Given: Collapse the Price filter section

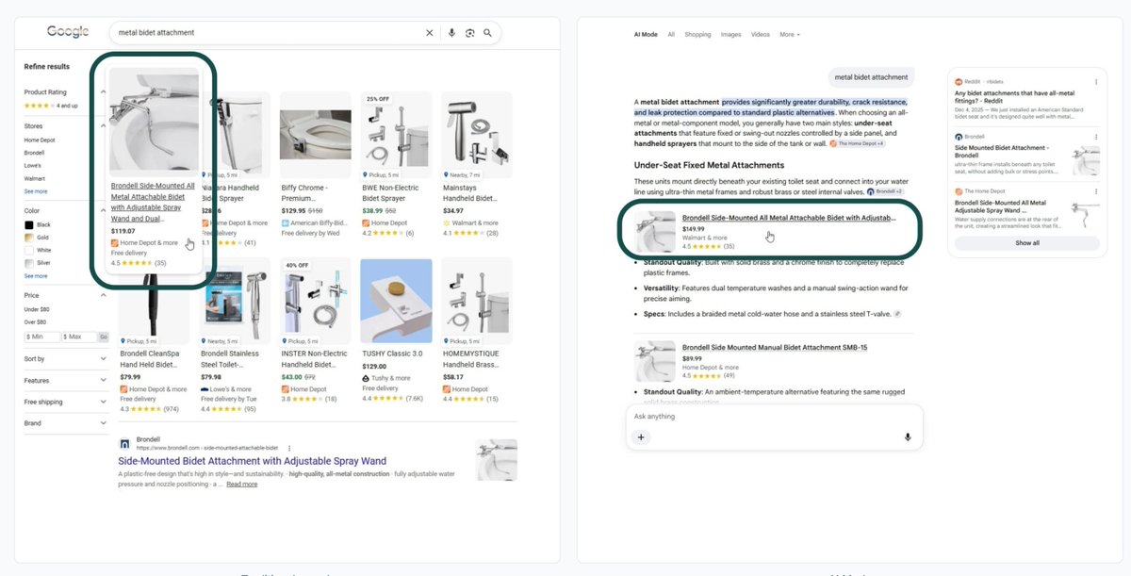Looking at the screenshot, I should 104,296.
